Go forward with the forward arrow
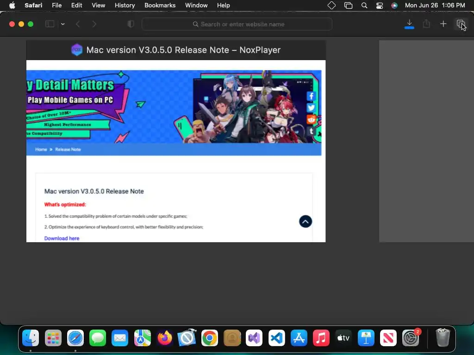Image resolution: width=474 pixels, height=355 pixels. click(94, 24)
